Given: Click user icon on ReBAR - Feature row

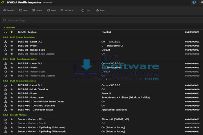Looking at the screenshot, I should click(6, 32).
